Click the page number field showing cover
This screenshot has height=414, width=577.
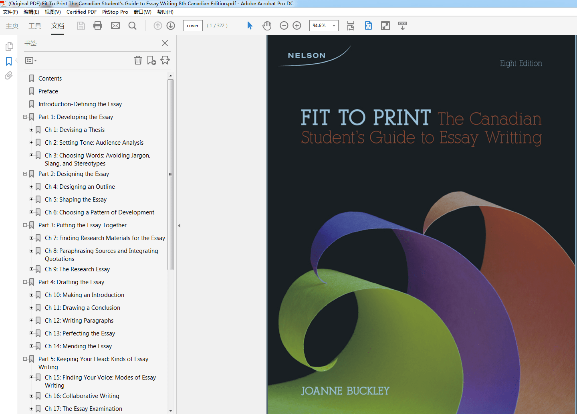[x=193, y=26]
